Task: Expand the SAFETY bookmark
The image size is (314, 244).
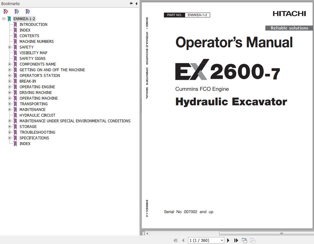Action: click(x=9, y=47)
